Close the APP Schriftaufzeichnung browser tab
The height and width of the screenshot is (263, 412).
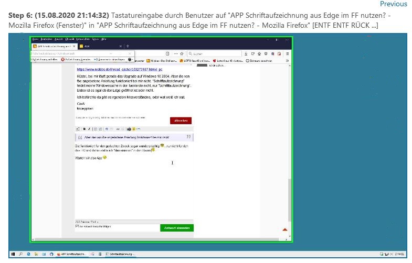pyautogui.click(x=74, y=46)
